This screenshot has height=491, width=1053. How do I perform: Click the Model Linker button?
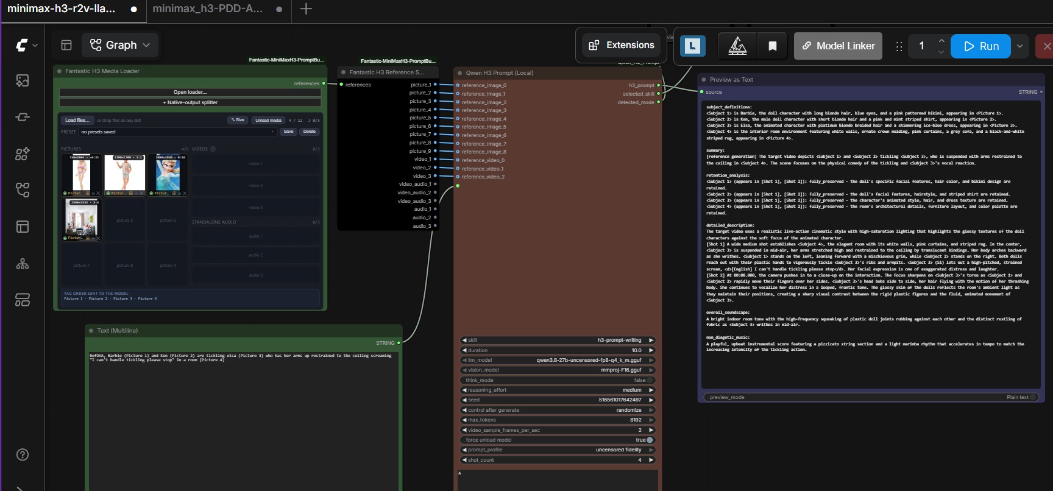pos(838,46)
